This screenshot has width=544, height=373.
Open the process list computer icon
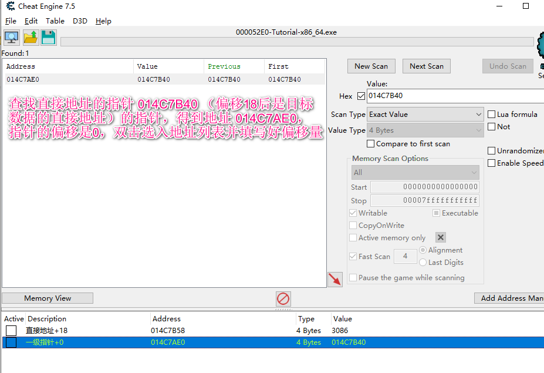pos(12,38)
